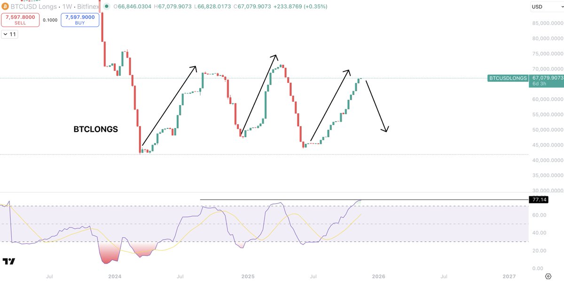The image size is (564, 281).
Task: Click the green market status dot
Action: pos(107,7)
